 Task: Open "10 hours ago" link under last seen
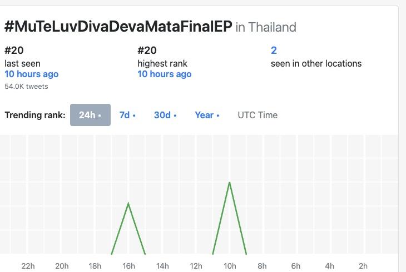31,74
